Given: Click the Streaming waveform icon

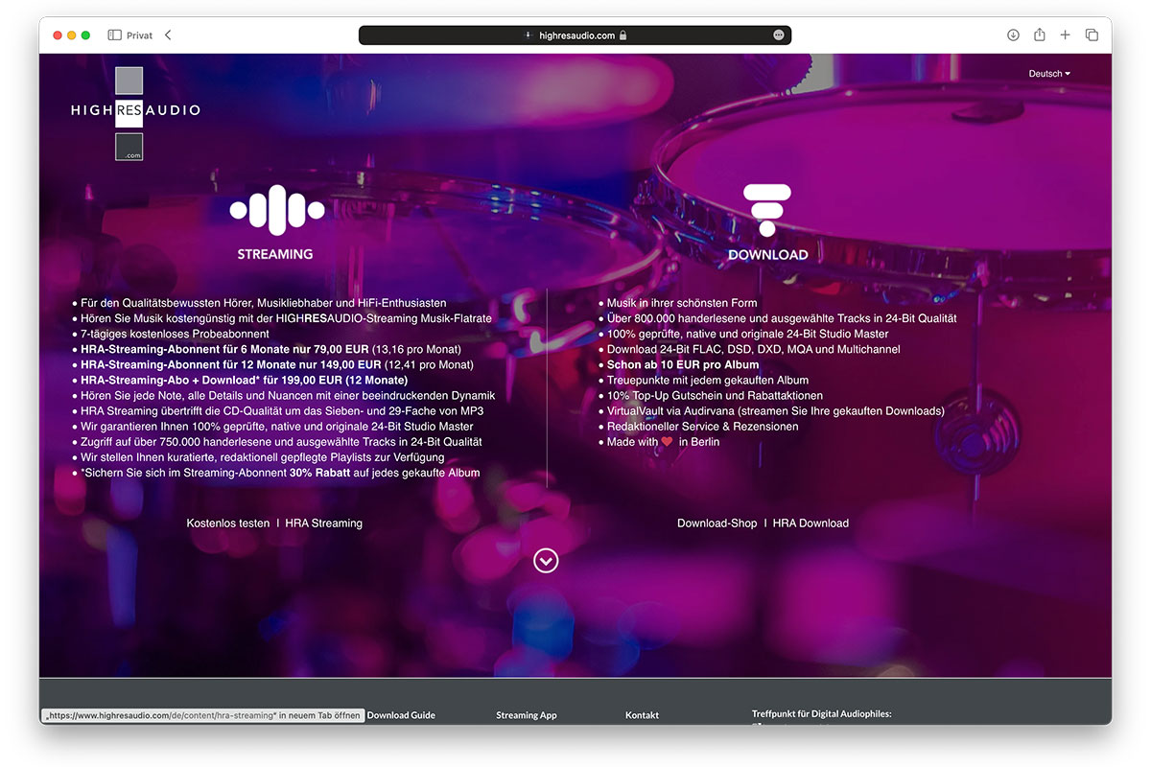Looking at the screenshot, I should click(x=276, y=210).
